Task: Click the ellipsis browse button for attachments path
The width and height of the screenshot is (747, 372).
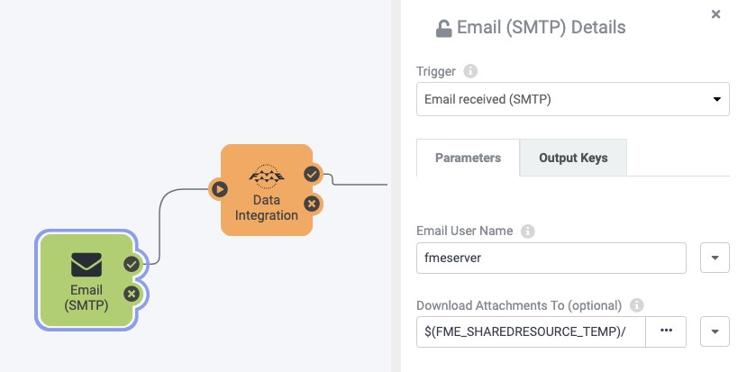Action: (666, 331)
